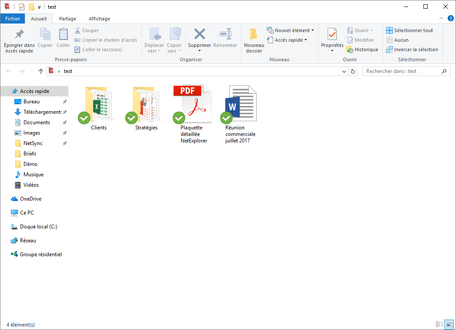Viewport: 456px width, 330px height.
Task: Click the Back navigation arrow
Action: pyautogui.click(x=9, y=71)
